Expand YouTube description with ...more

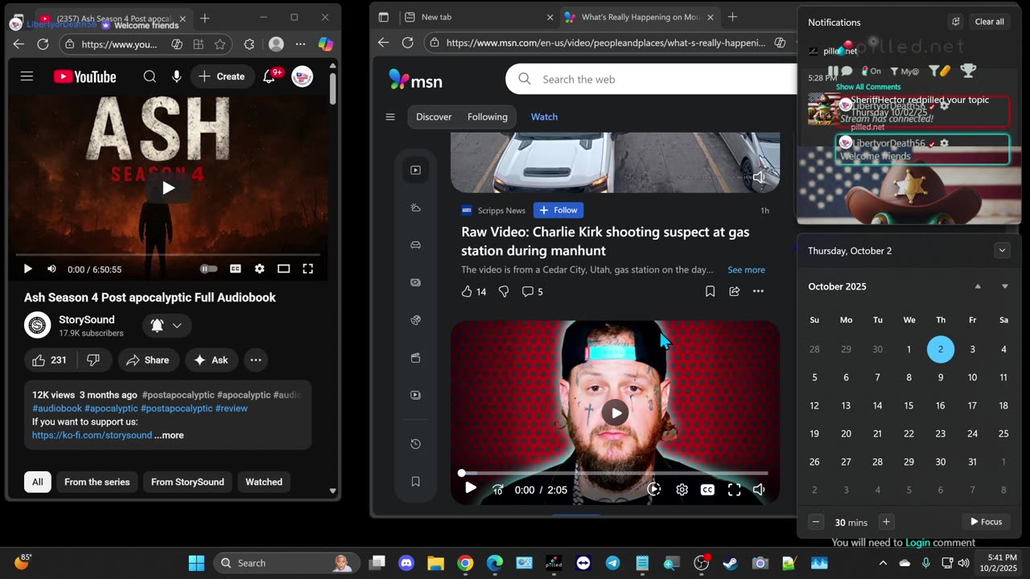point(169,435)
